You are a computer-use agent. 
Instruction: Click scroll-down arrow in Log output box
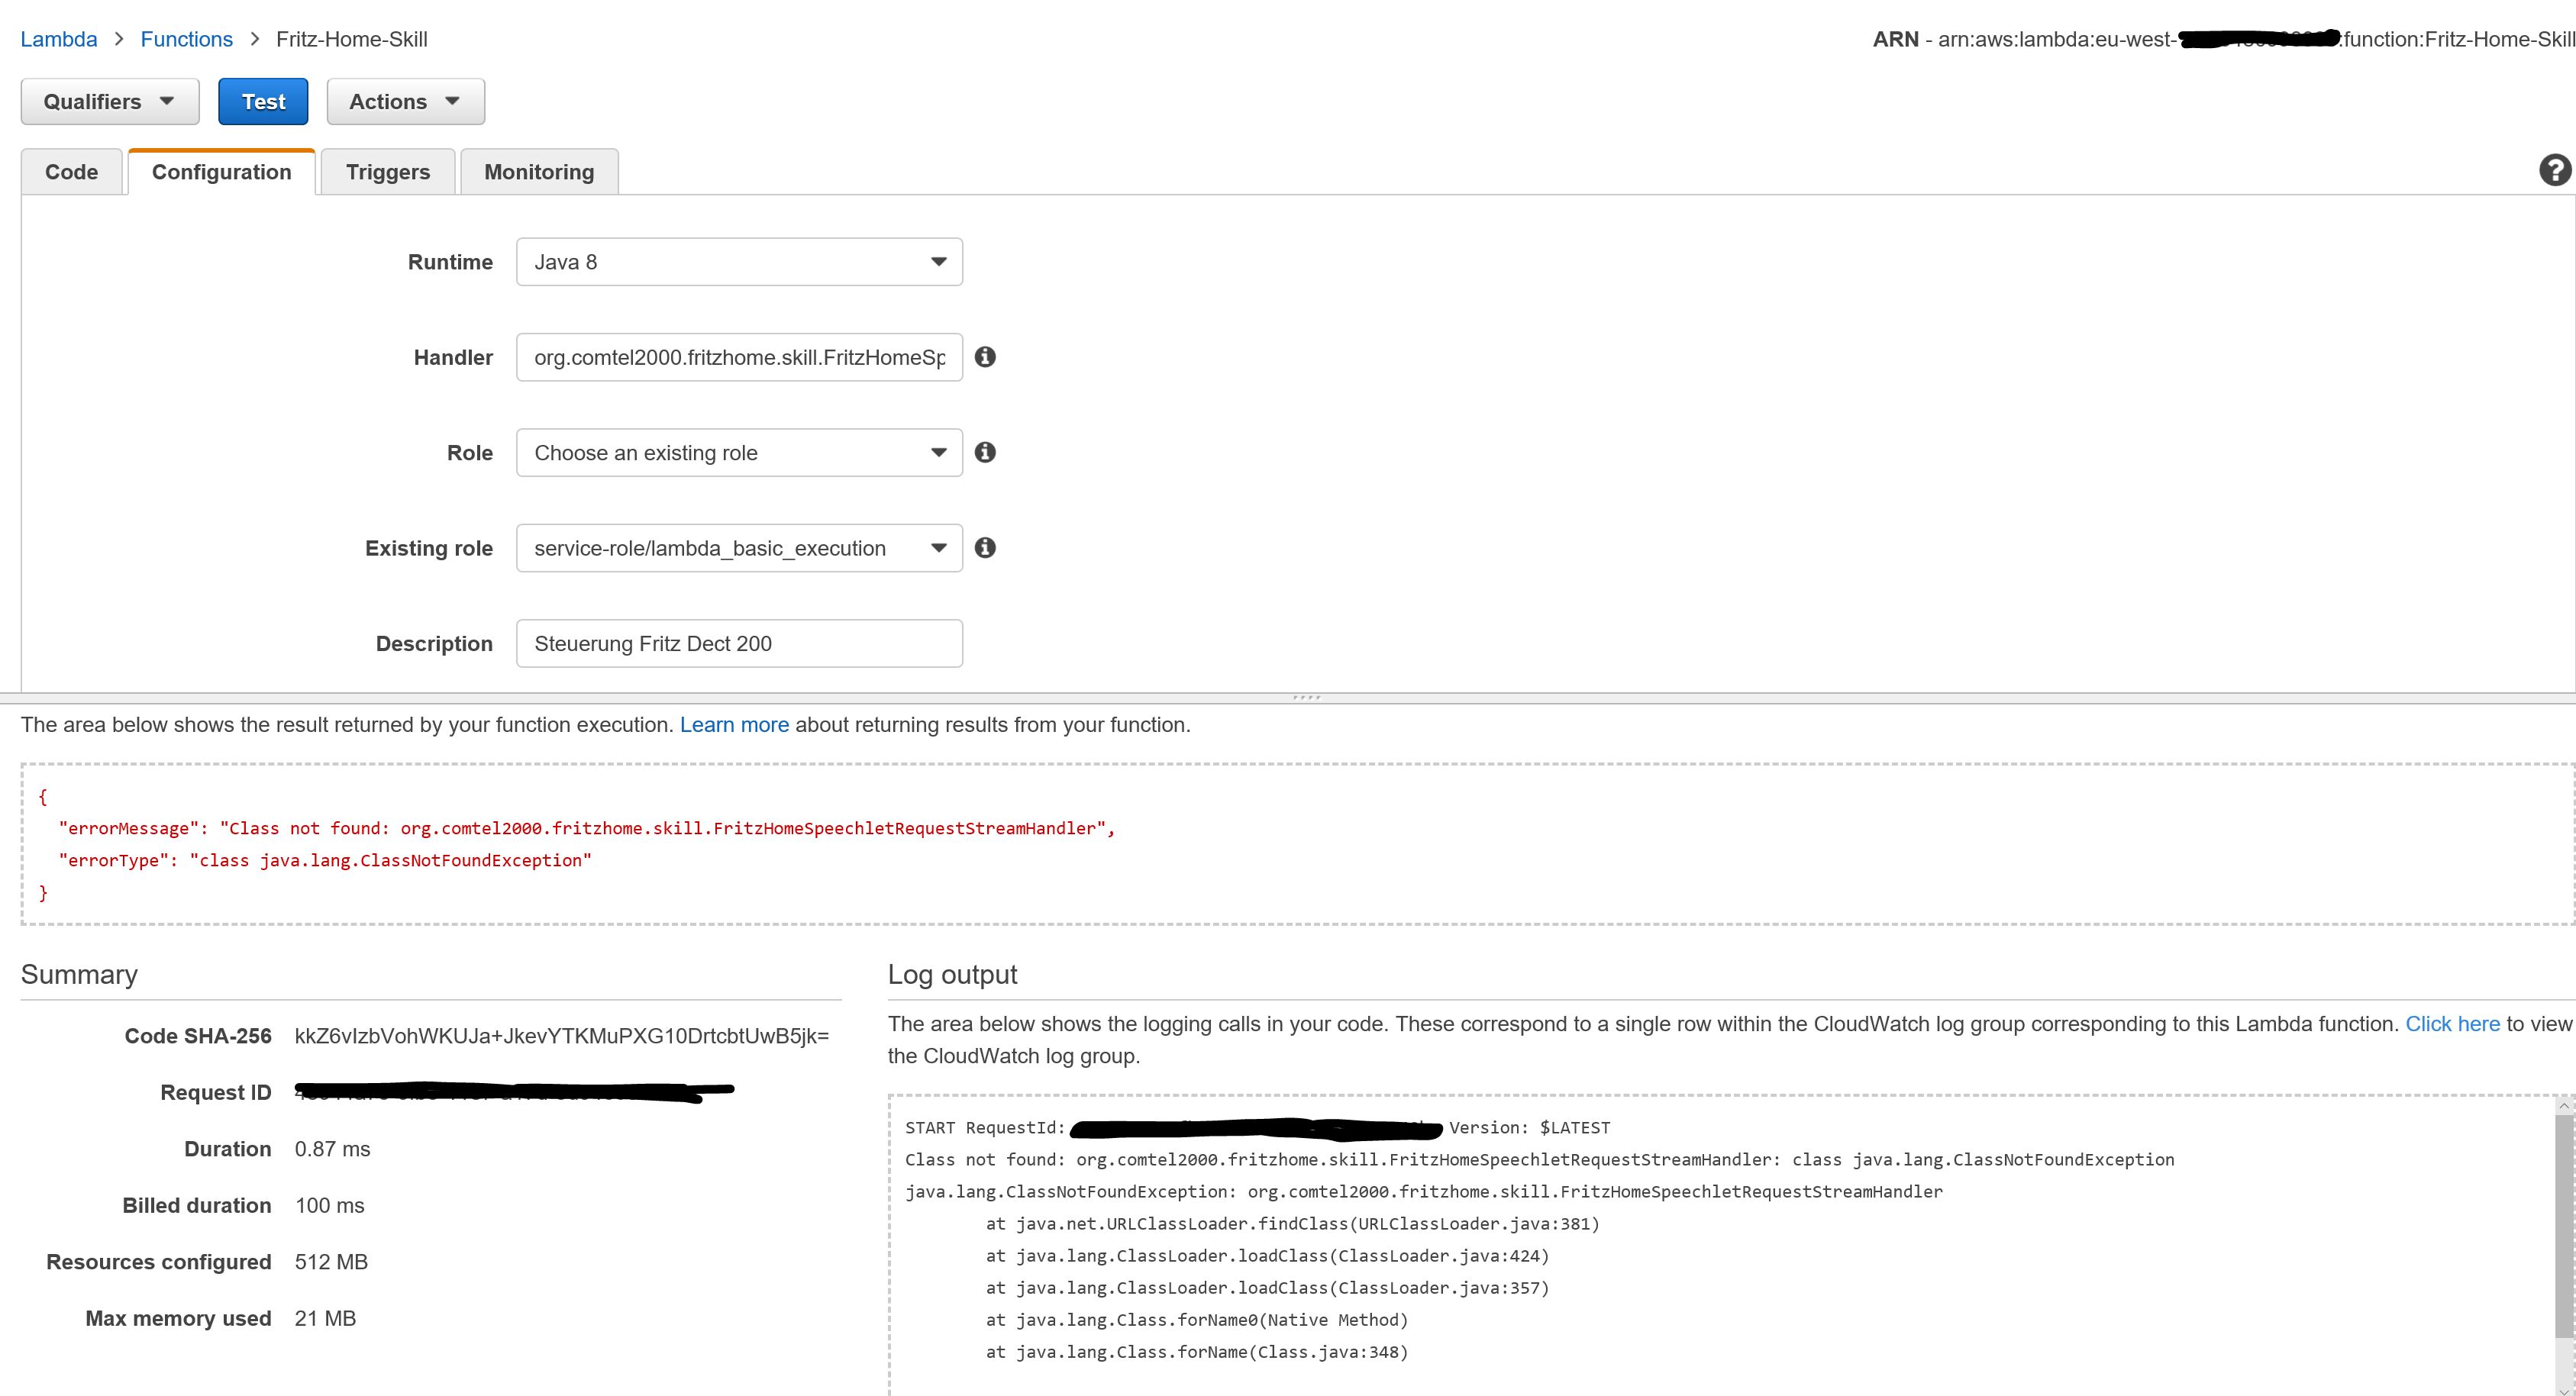click(2563, 1389)
